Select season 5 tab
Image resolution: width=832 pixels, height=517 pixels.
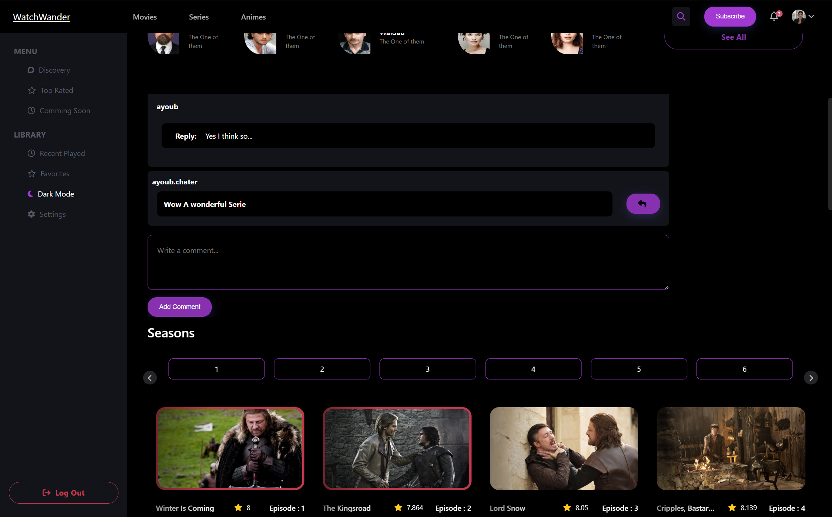pyautogui.click(x=639, y=369)
